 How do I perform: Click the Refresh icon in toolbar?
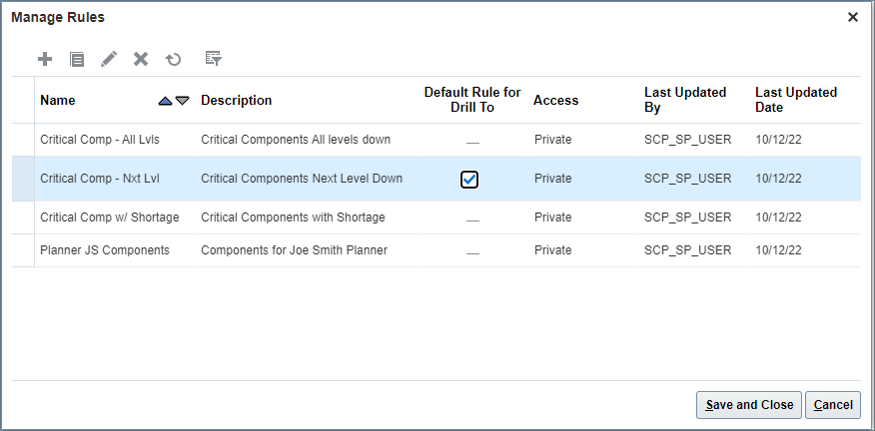tap(174, 59)
